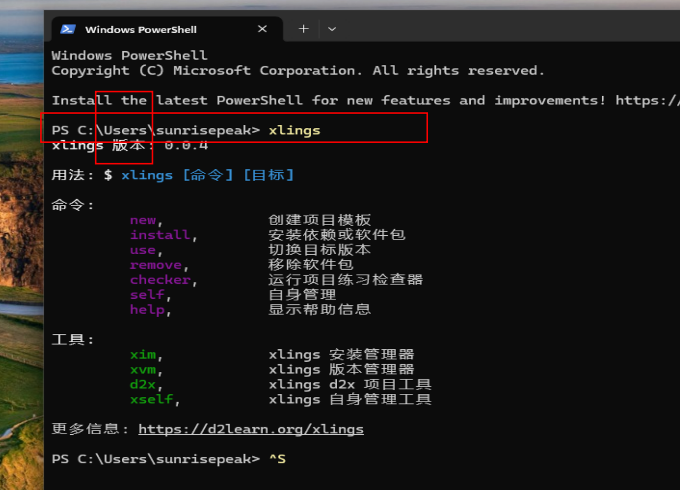
Task: Click the 'install,' command entry
Action: coord(163,235)
